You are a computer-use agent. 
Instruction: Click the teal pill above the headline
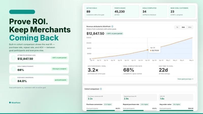22,12
